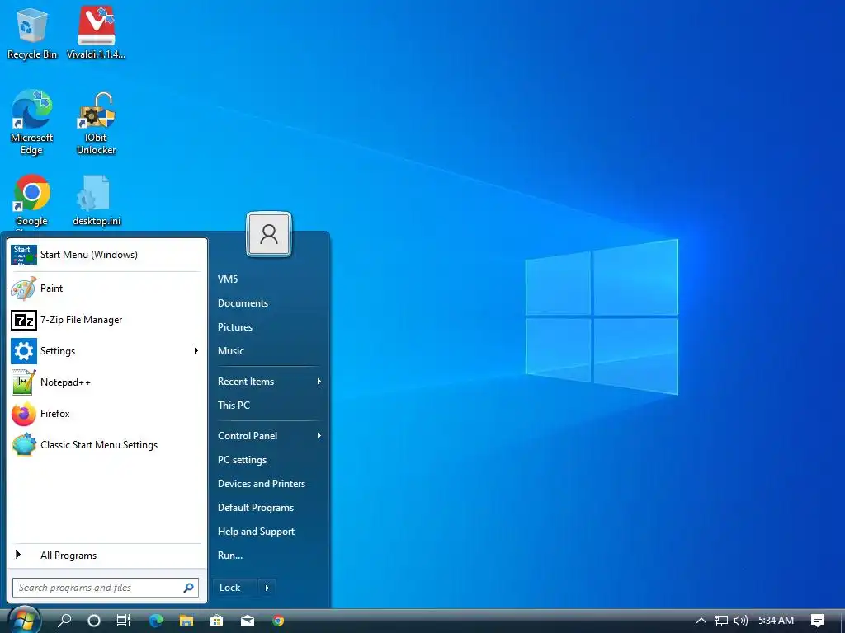Screen dimensions: 845x633
Task: Open Devices and Printers
Action: click(262, 483)
